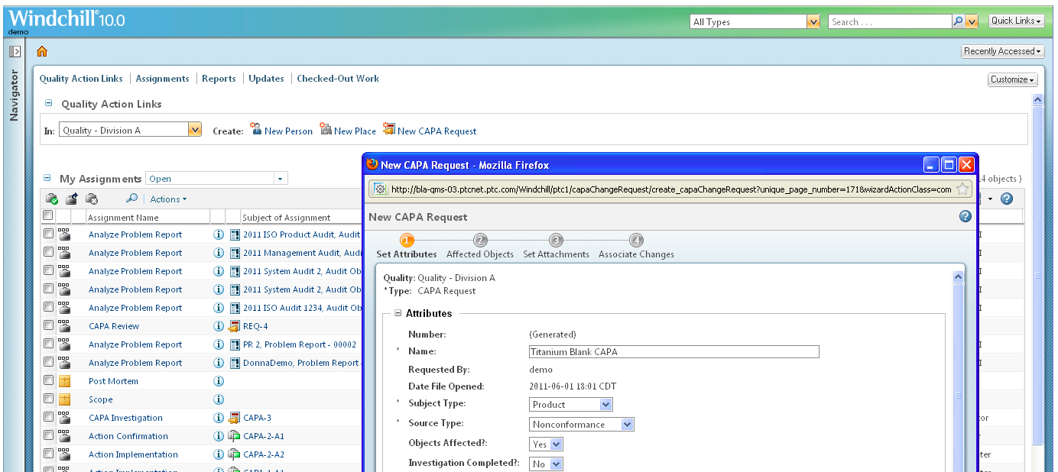1058x472 pixels.
Task: Select the Post Mortem row checkbox
Action: click(x=48, y=381)
